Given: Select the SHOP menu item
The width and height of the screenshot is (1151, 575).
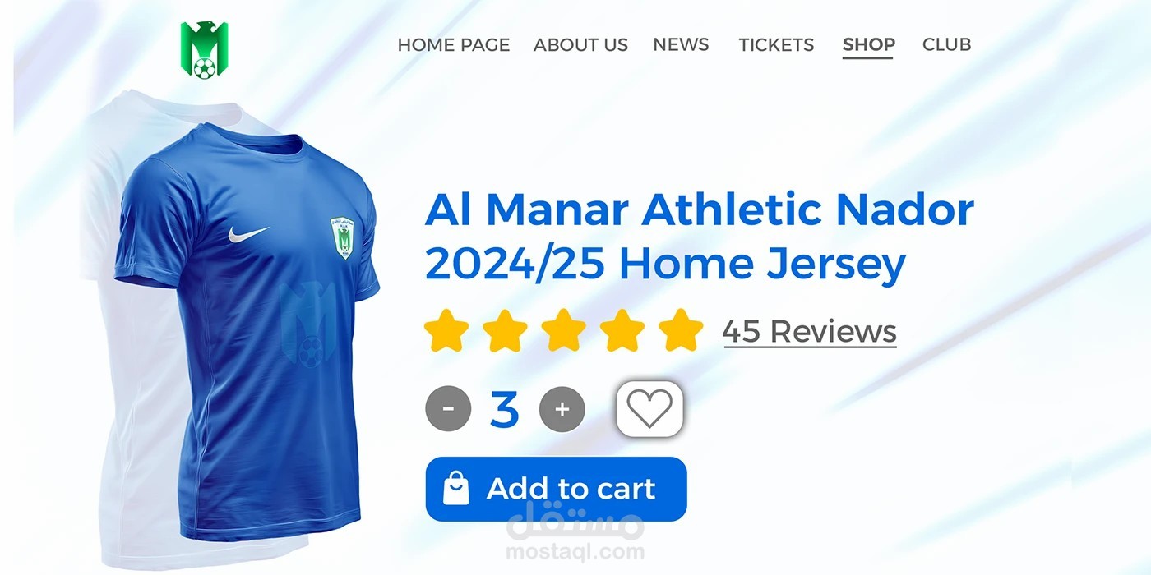Looking at the screenshot, I should coord(868,45).
